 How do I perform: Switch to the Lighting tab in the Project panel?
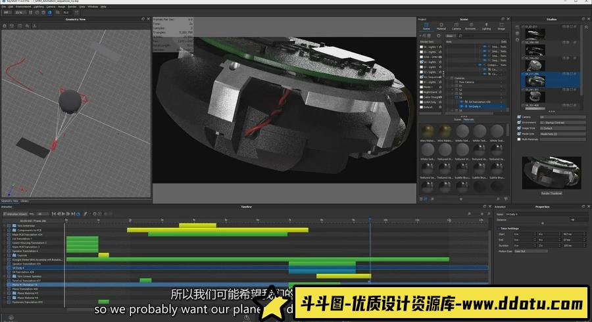[x=486, y=26]
